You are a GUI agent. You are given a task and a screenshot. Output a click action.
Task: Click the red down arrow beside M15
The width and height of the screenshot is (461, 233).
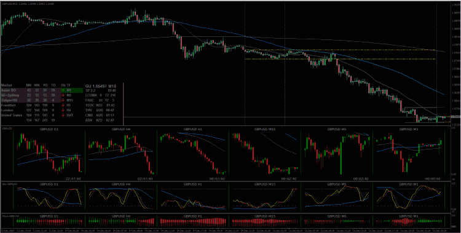63,100
